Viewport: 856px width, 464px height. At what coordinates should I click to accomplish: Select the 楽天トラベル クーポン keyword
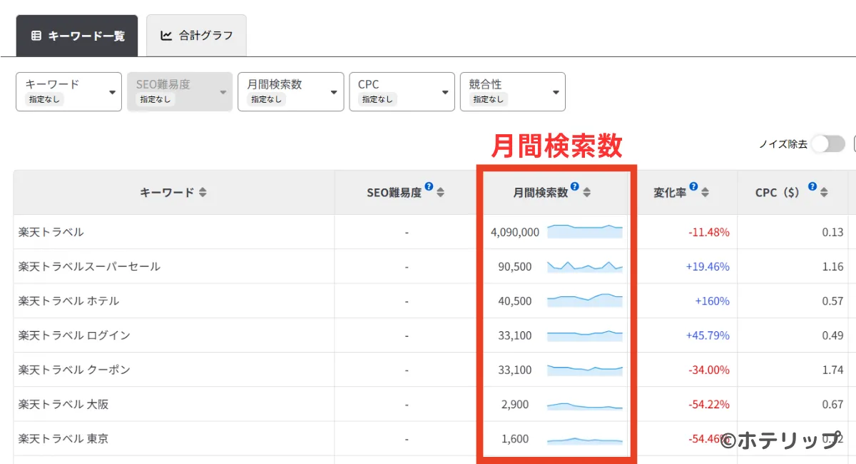pyautogui.click(x=74, y=370)
